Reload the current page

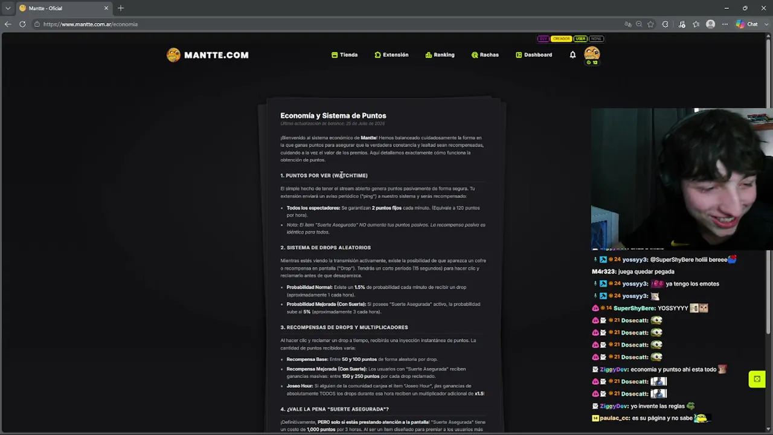(x=22, y=24)
